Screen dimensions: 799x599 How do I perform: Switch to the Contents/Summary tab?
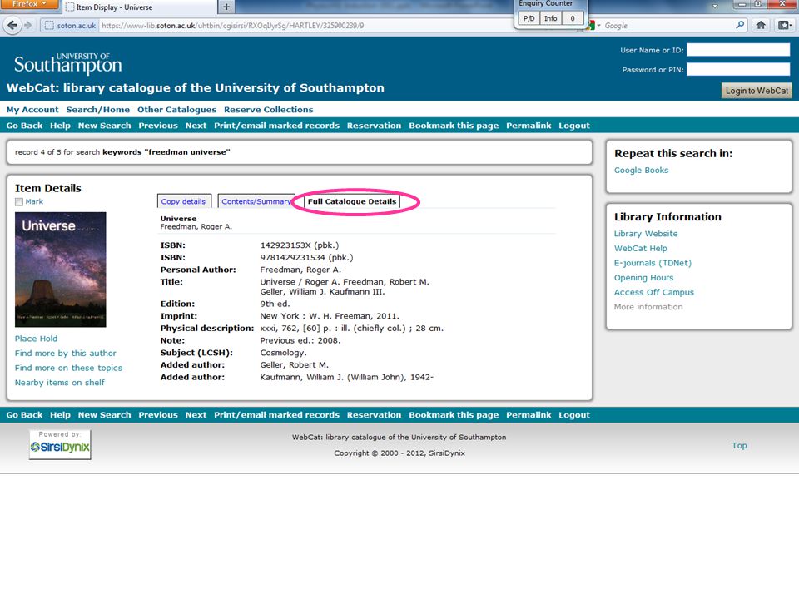point(256,201)
